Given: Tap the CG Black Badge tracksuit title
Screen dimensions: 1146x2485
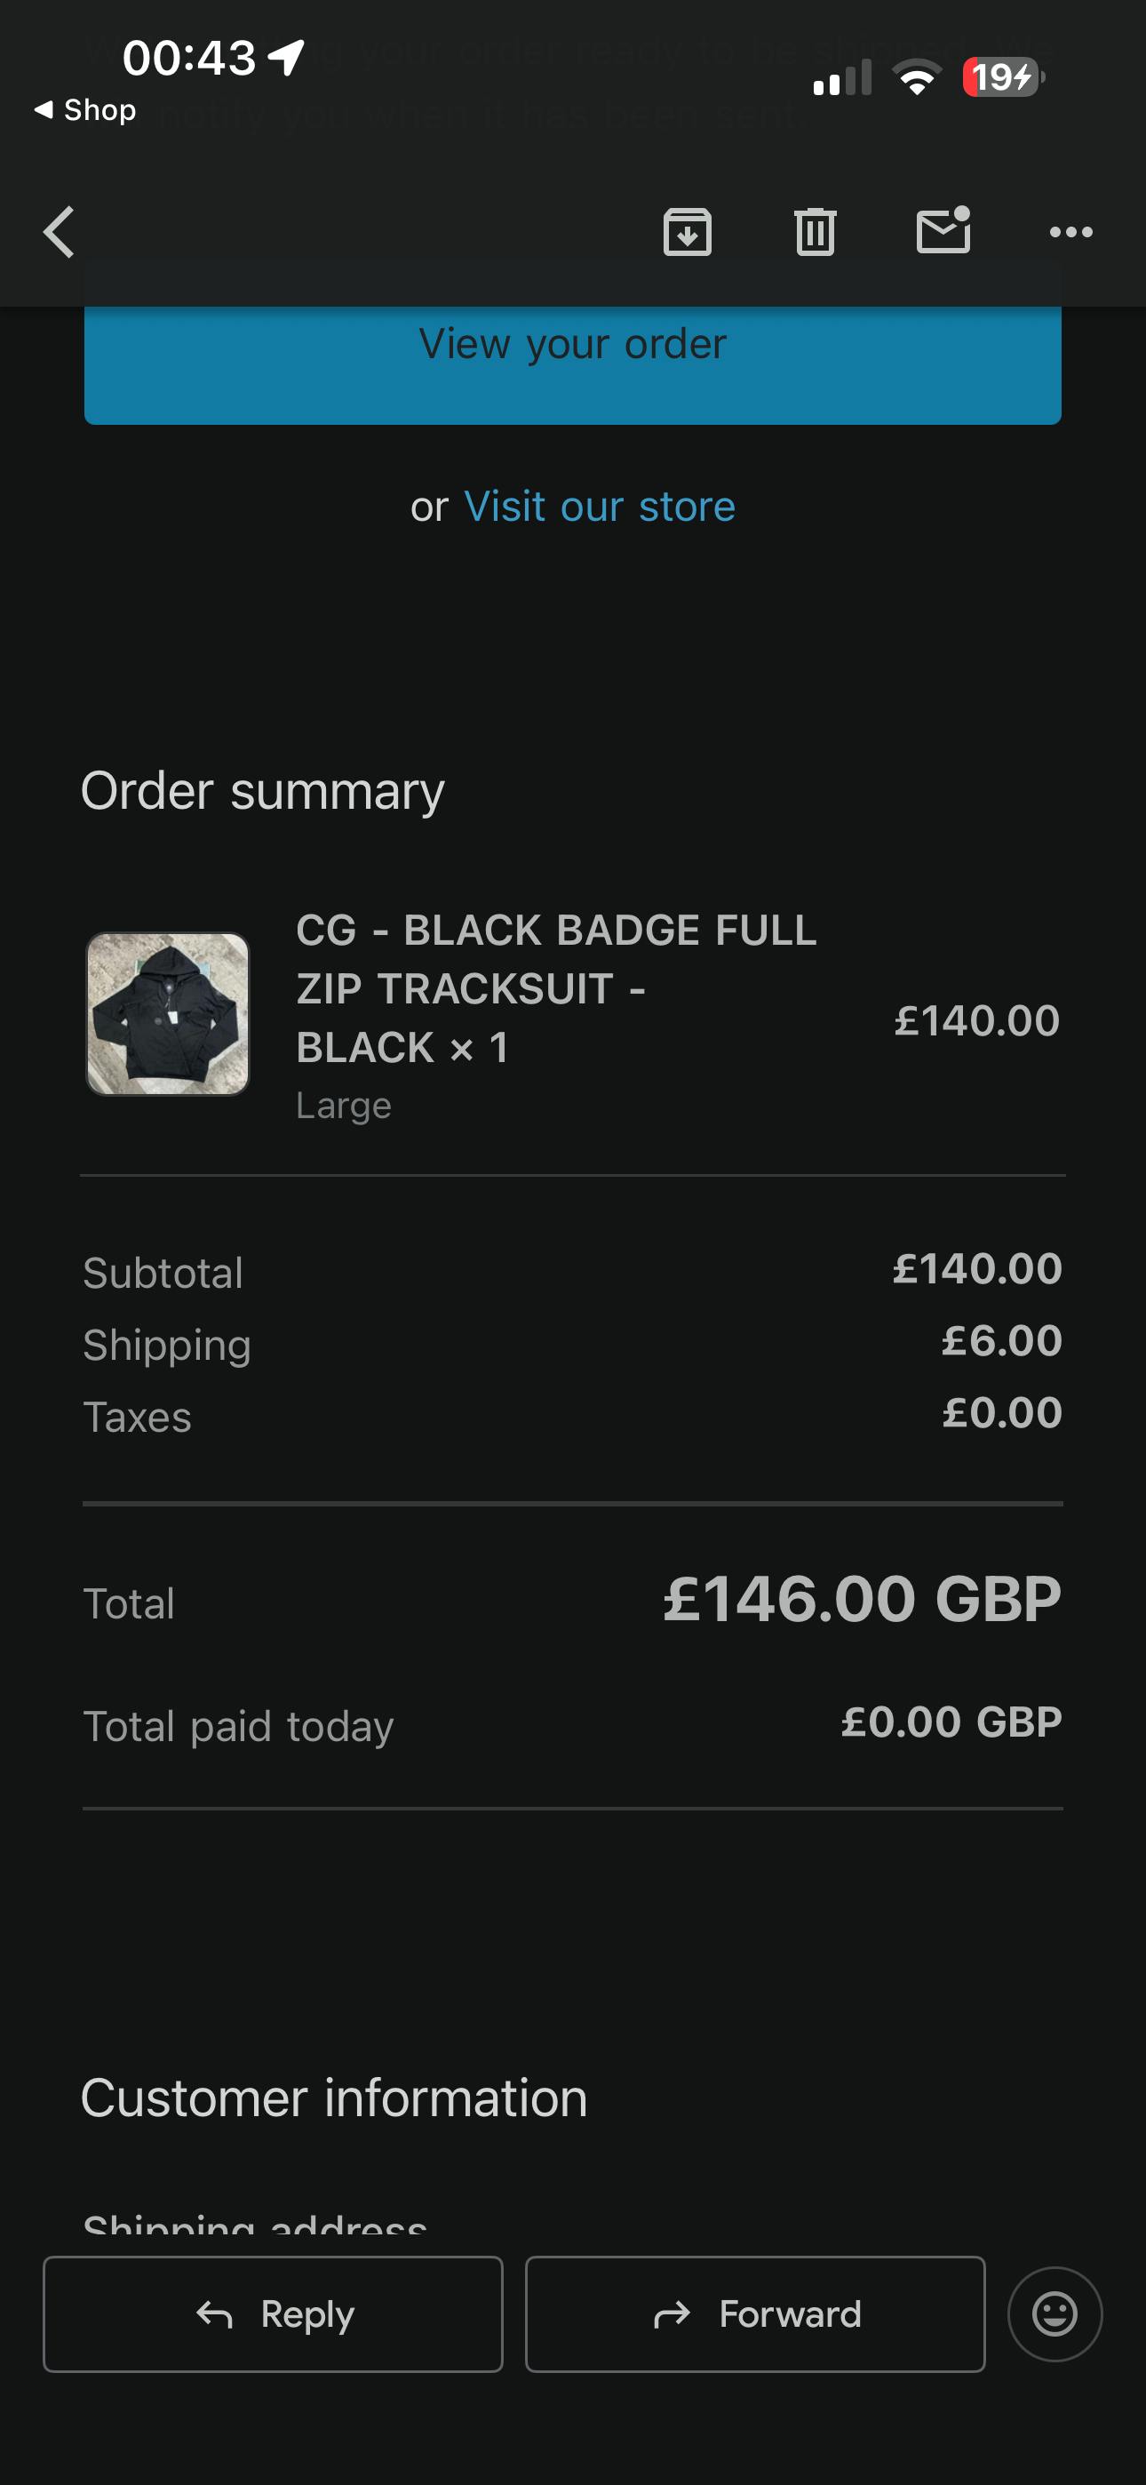Looking at the screenshot, I should click(x=555, y=989).
